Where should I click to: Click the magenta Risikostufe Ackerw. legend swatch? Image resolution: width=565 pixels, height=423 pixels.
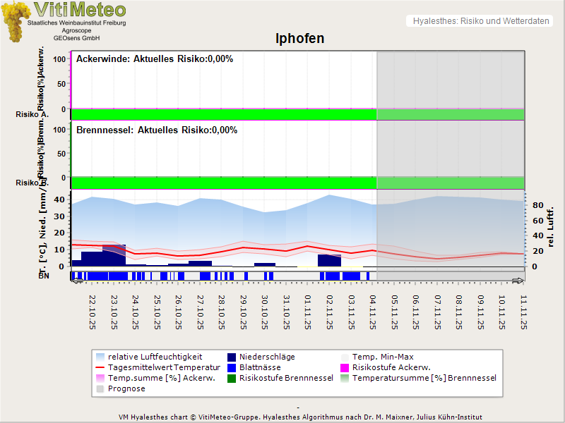click(345, 367)
